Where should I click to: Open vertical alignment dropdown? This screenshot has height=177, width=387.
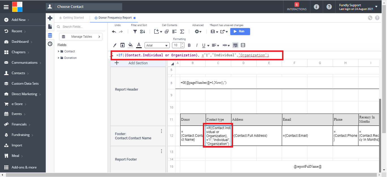[226, 45]
